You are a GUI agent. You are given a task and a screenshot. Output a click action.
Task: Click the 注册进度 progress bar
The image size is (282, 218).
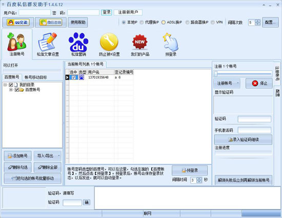[244, 153]
